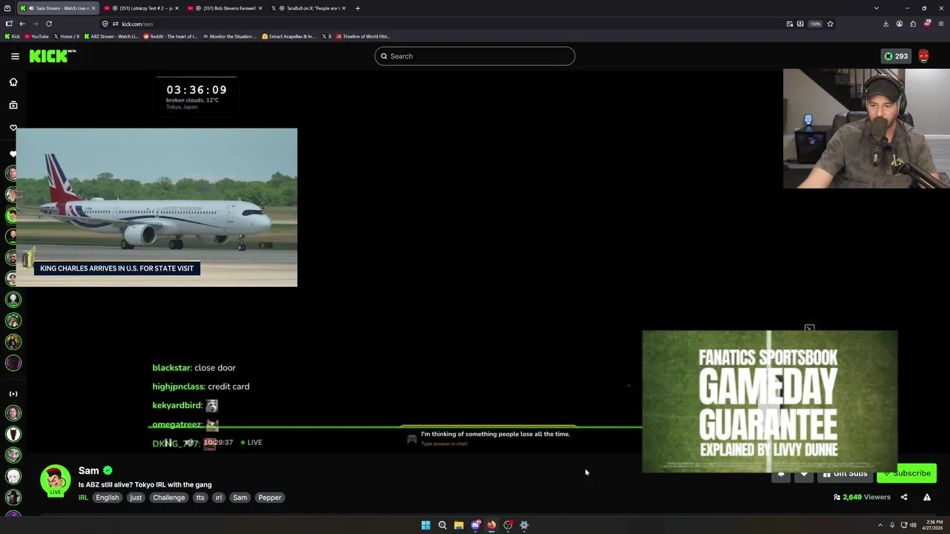Screen dimensions: 950x534
Task: Open the Extensions puzzle icon
Action: point(913,24)
